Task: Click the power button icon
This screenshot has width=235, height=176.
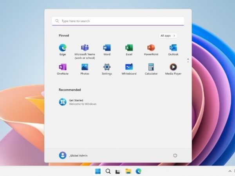Action: point(175,155)
